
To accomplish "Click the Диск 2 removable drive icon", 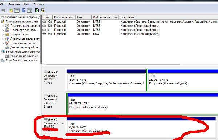I will 46,119.
